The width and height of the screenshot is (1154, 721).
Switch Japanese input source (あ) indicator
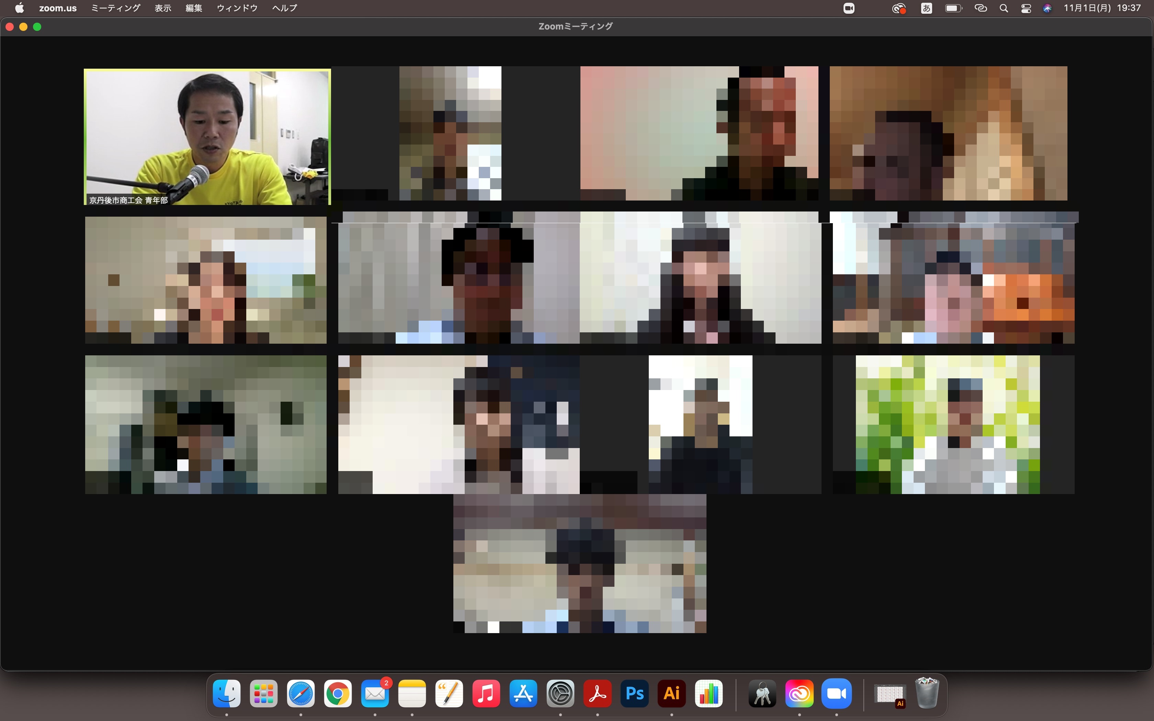point(926,8)
